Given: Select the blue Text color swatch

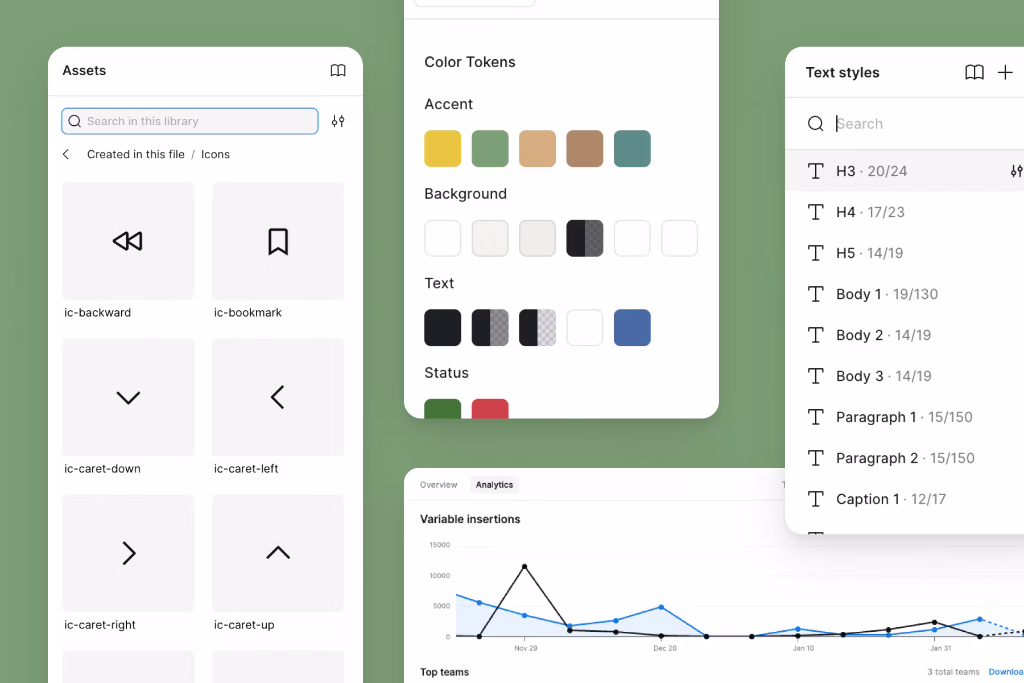Looking at the screenshot, I should 631,328.
